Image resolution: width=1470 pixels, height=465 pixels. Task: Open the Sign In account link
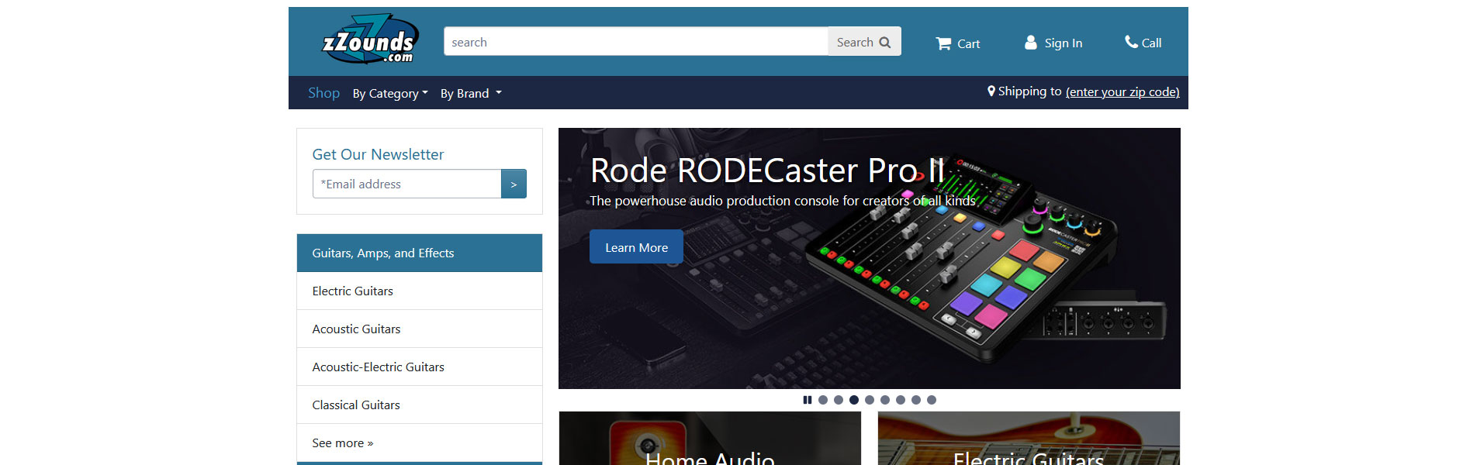(1053, 43)
